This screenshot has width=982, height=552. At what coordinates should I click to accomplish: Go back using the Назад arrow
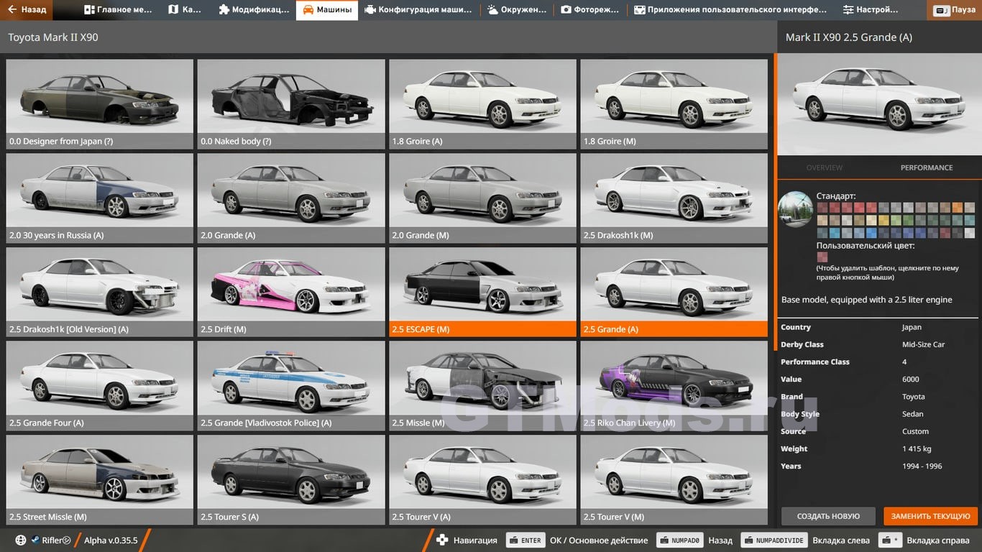(x=27, y=10)
